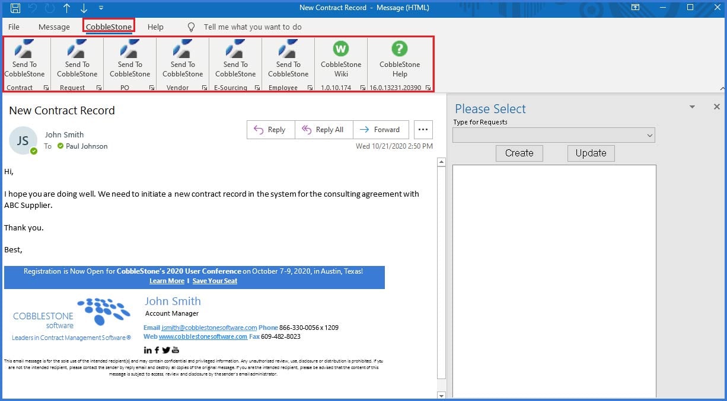Open the LinkedIn icon in signature
This screenshot has height=401, width=727.
click(148, 350)
